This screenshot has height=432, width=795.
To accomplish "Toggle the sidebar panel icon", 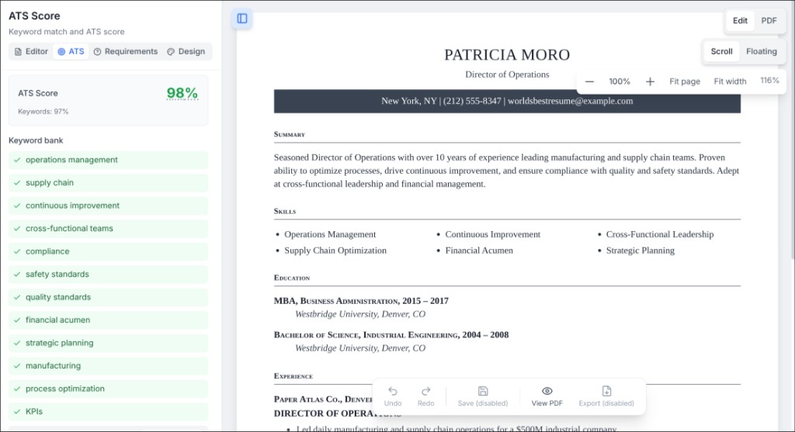I will pos(242,19).
